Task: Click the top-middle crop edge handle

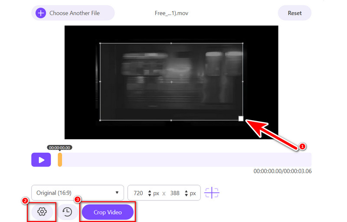Action: pyautogui.click(x=171, y=43)
